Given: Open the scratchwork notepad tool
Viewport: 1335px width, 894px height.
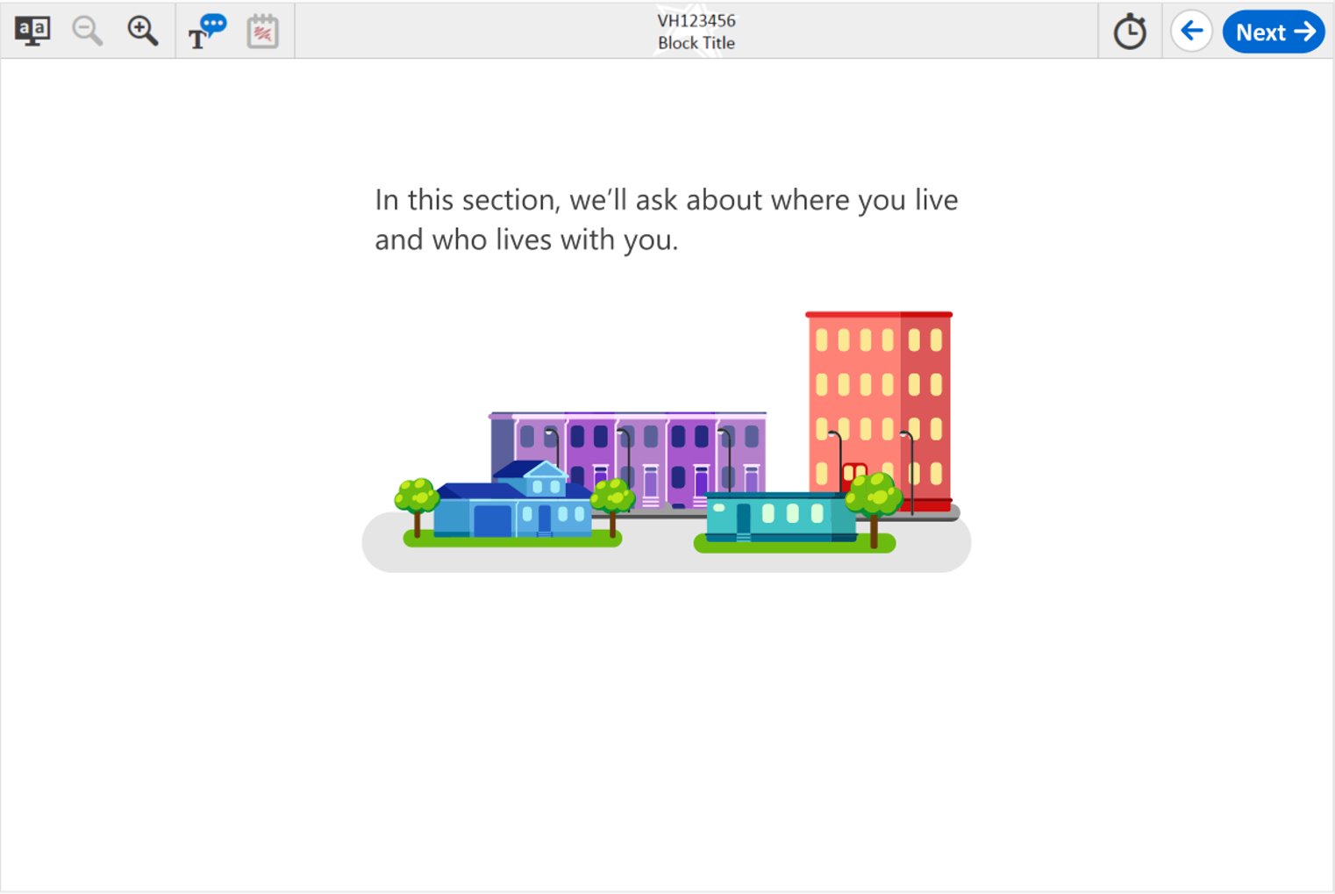Looking at the screenshot, I should click(262, 32).
